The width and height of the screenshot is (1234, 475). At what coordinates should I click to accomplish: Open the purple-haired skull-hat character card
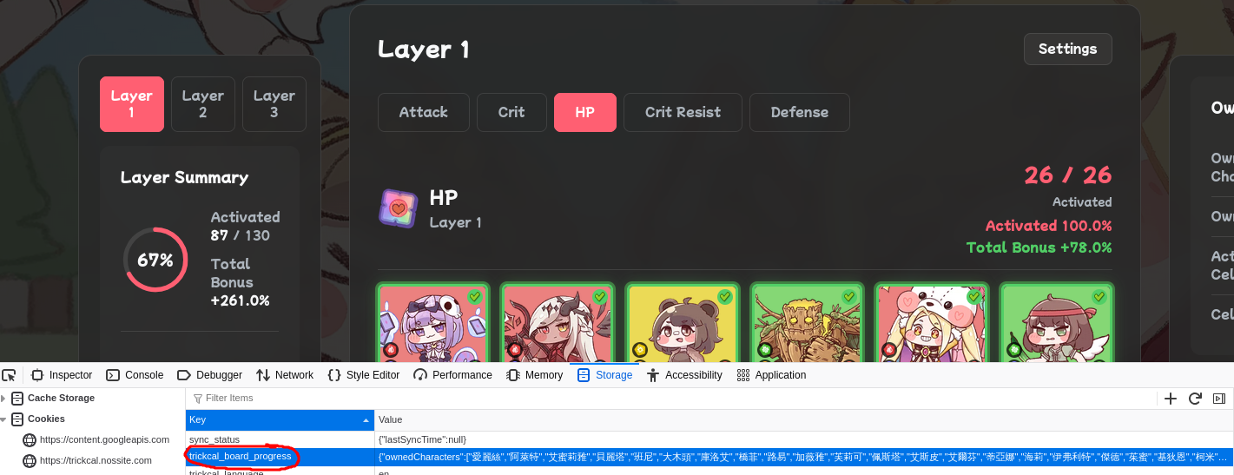[432, 322]
